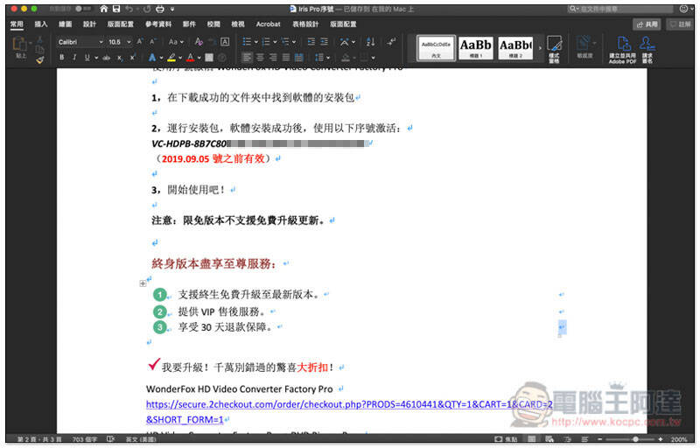This screenshot has width=700, height=448.
Task: Switch to the Acrobat tab
Action: [269, 24]
